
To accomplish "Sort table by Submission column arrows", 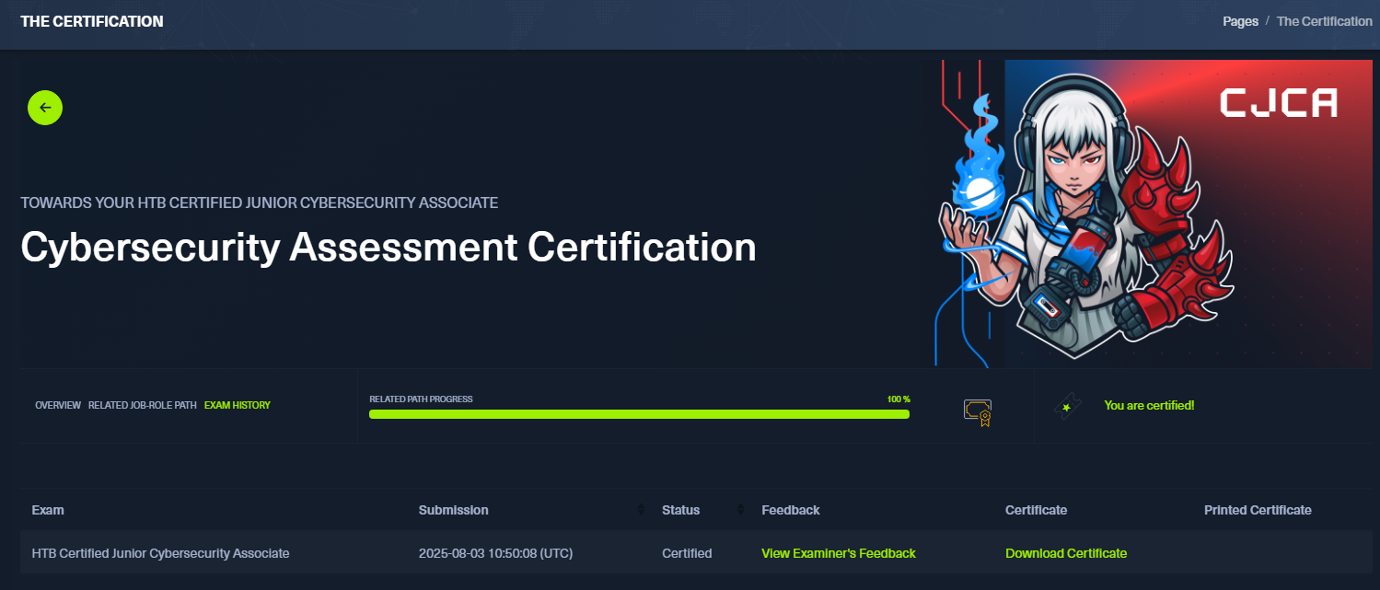I will [x=641, y=510].
